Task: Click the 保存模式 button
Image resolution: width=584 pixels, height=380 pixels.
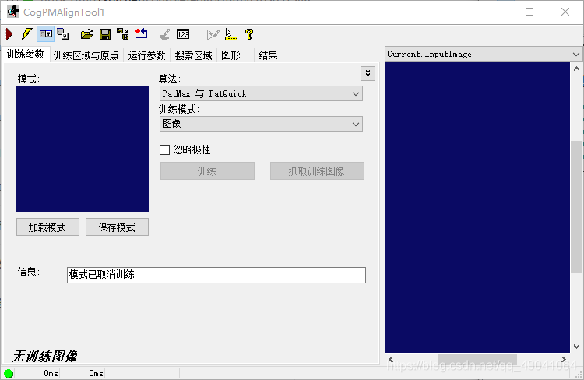Action: click(117, 227)
